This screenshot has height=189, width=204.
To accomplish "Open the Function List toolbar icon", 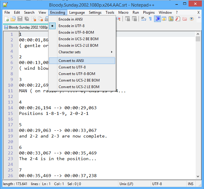I will point(178,19).
